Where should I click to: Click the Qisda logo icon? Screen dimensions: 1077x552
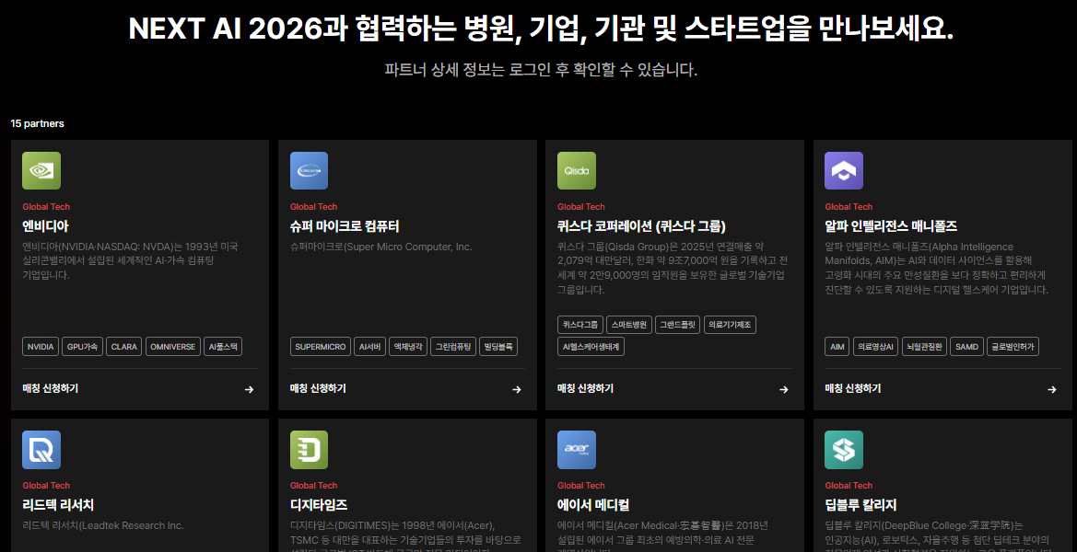tap(577, 171)
